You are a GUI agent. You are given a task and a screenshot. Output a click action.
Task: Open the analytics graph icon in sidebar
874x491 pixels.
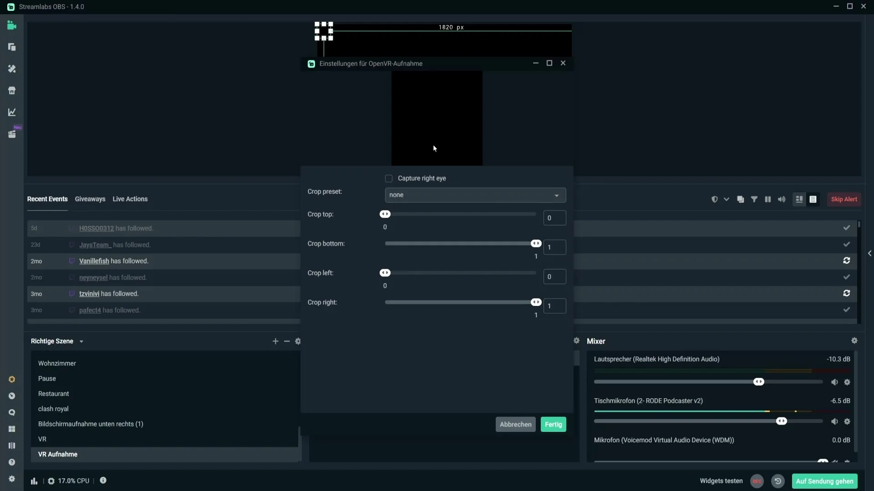12,112
